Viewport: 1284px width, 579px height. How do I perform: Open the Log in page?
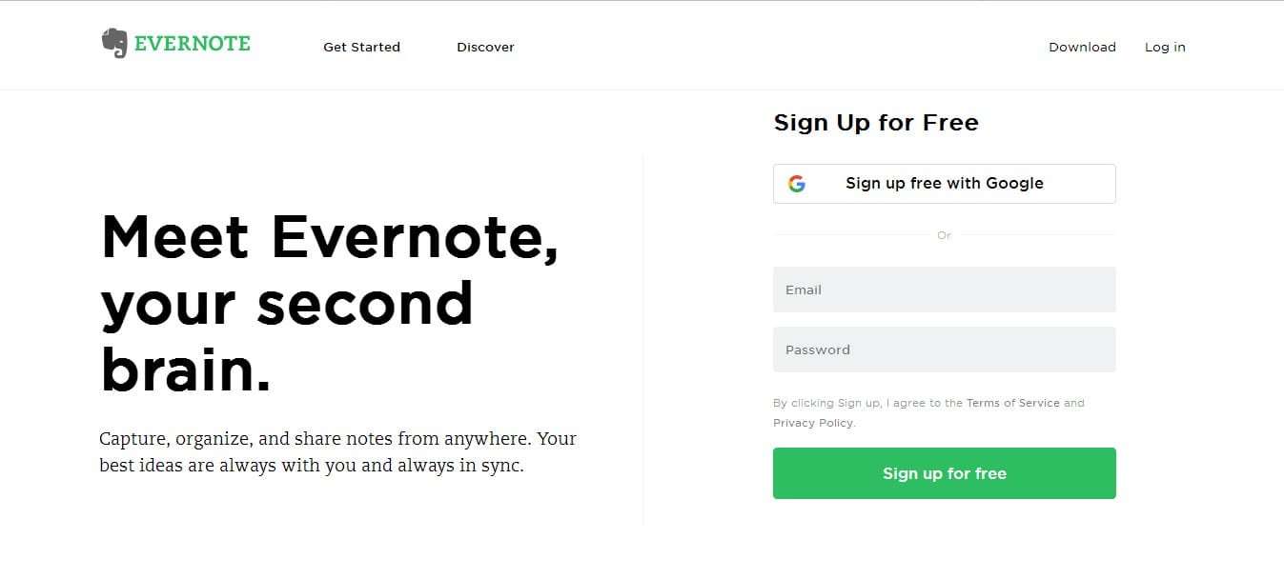(1165, 47)
